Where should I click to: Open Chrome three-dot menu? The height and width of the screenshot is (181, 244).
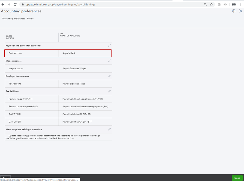240,5
